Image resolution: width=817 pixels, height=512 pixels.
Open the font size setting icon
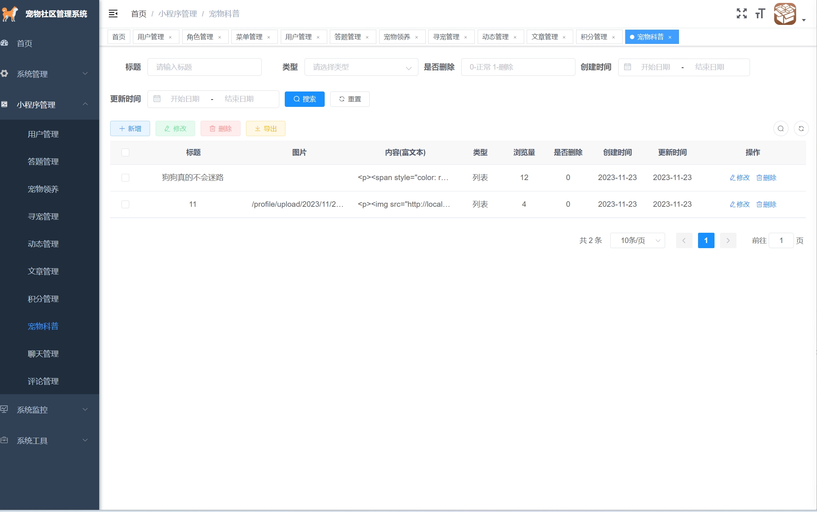pyautogui.click(x=760, y=14)
